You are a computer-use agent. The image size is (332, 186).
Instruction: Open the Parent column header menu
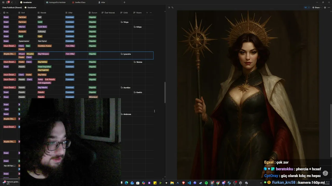click(x=139, y=13)
